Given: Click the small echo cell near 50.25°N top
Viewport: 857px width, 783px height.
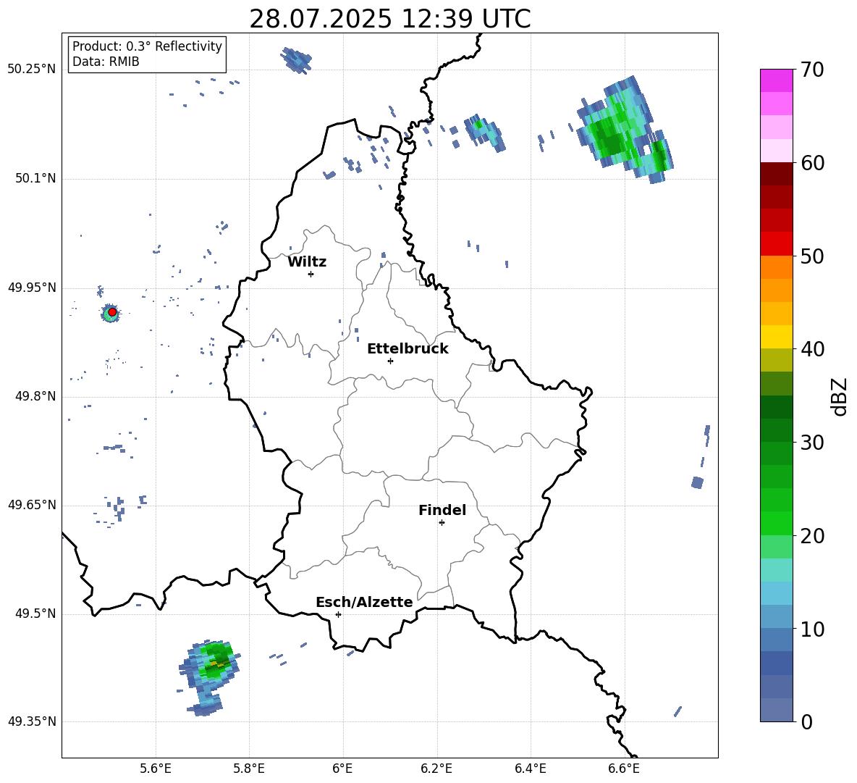Looking at the screenshot, I should pyautogui.click(x=297, y=60).
